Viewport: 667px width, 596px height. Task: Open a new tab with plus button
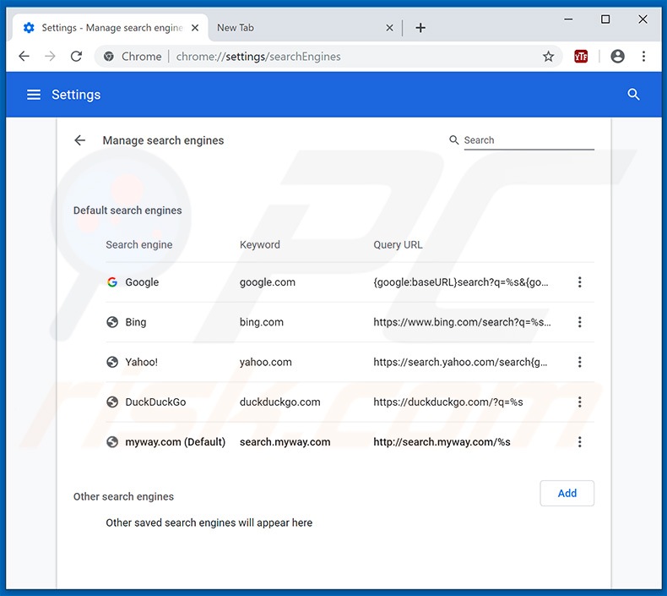tap(420, 28)
